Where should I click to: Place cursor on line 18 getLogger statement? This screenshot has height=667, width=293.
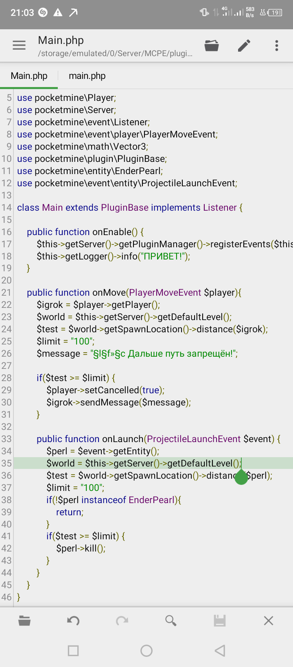[113, 256]
